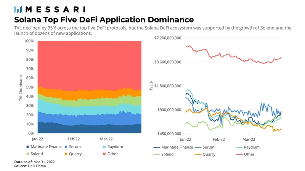This screenshot has height=171, width=305.
Task: Click 'Marinade Finance' label in right chart legend
Action: [x=177, y=147]
